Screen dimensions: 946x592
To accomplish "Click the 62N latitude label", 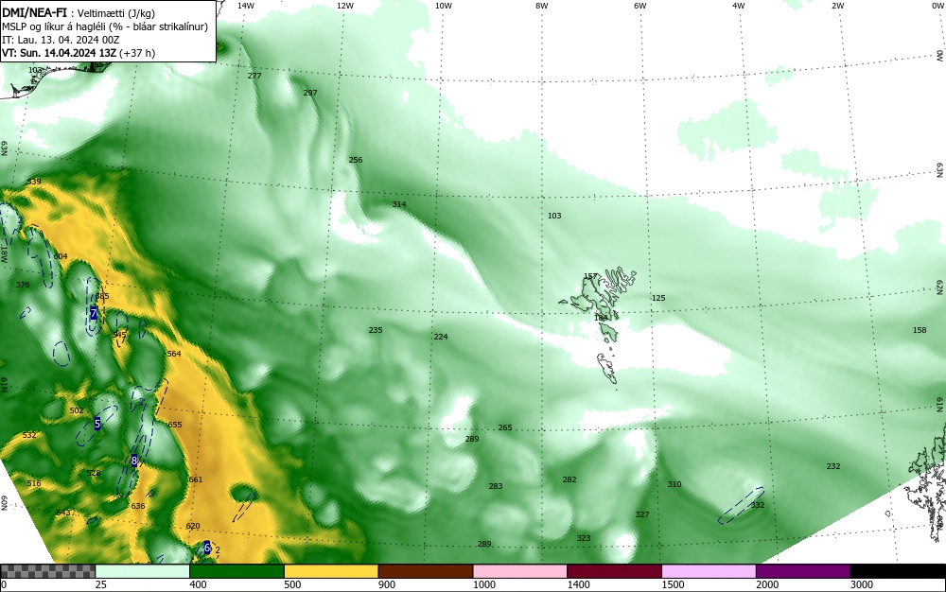I will [x=939, y=287].
